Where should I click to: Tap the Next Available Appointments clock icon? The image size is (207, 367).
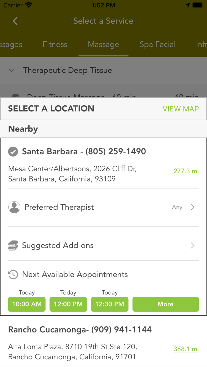point(13,275)
